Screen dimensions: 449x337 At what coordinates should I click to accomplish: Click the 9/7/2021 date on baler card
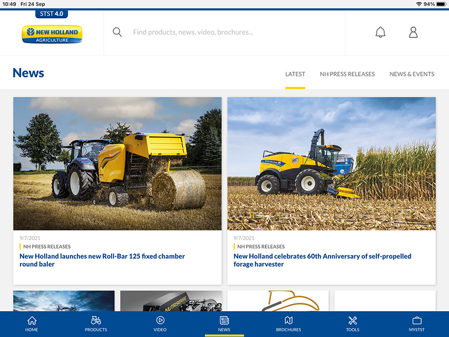click(x=30, y=238)
